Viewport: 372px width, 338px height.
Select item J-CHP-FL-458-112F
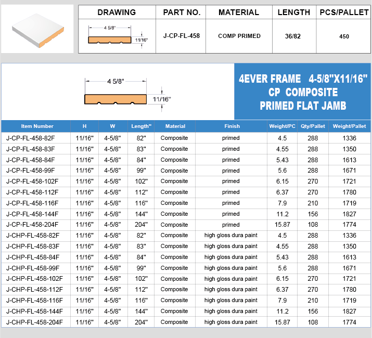coord(34,290)
